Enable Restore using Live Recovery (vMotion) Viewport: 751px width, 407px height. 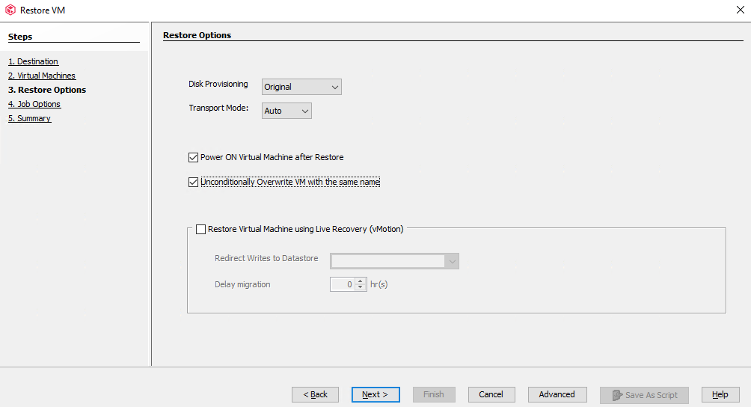click(x=200, y=230)
